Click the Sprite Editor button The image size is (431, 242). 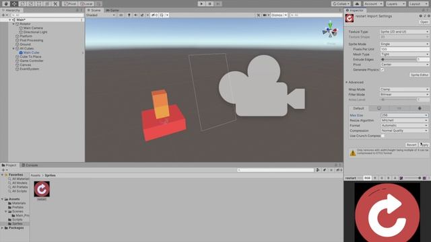coord(419,75)
